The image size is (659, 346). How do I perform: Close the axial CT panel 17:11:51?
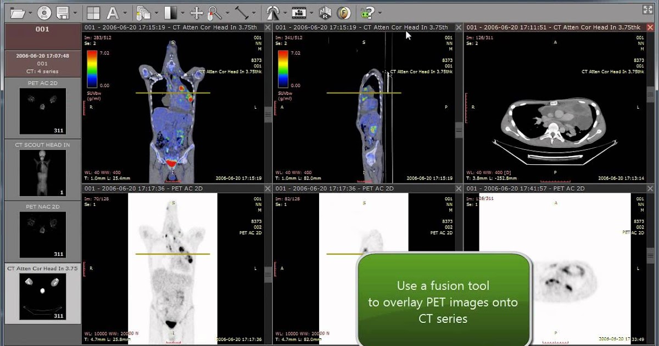click(651, 27)
